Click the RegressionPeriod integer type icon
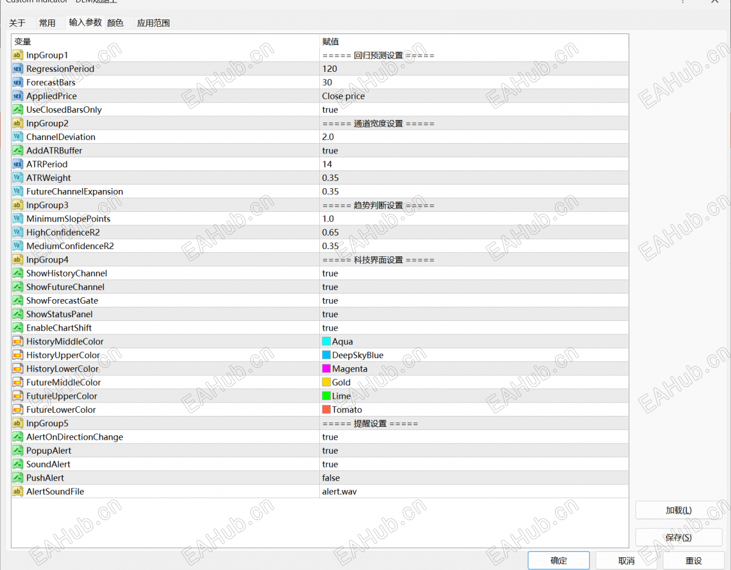This screenshot has width=731, height=570. [x=18, y=69]
